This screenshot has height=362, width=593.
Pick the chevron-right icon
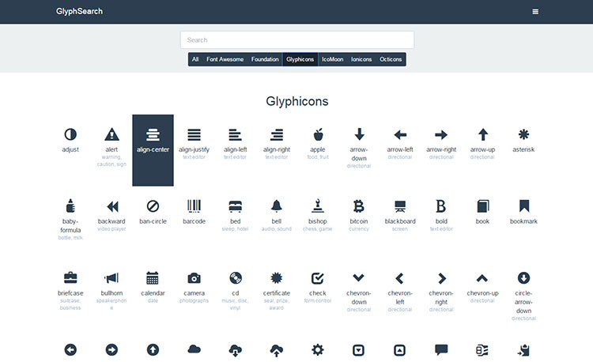[442, 278]
